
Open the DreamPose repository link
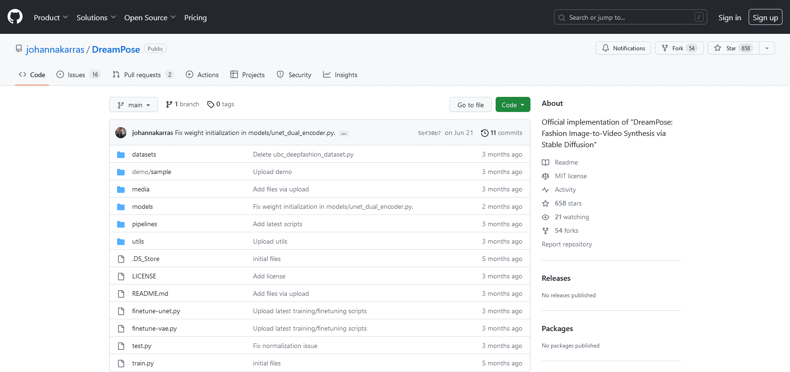pos(116,49)
